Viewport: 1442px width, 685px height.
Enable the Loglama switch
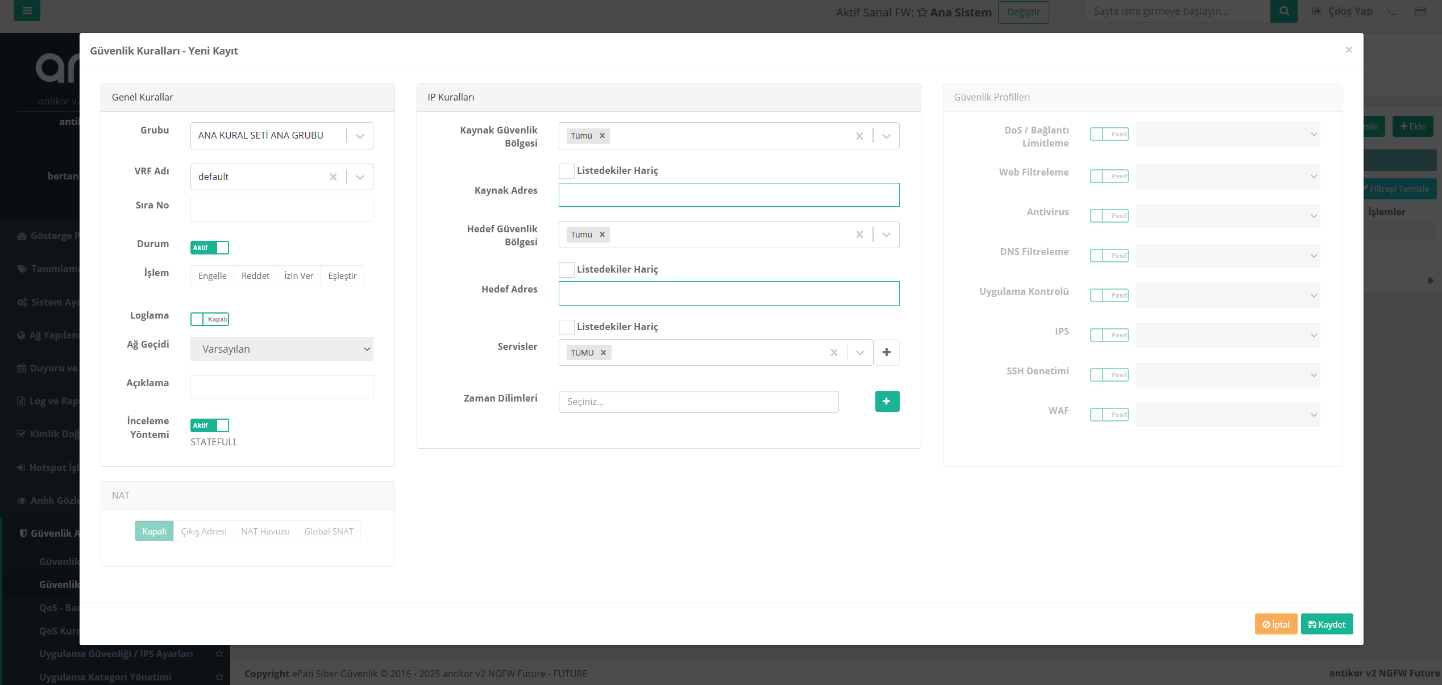[x=210, y=319]
